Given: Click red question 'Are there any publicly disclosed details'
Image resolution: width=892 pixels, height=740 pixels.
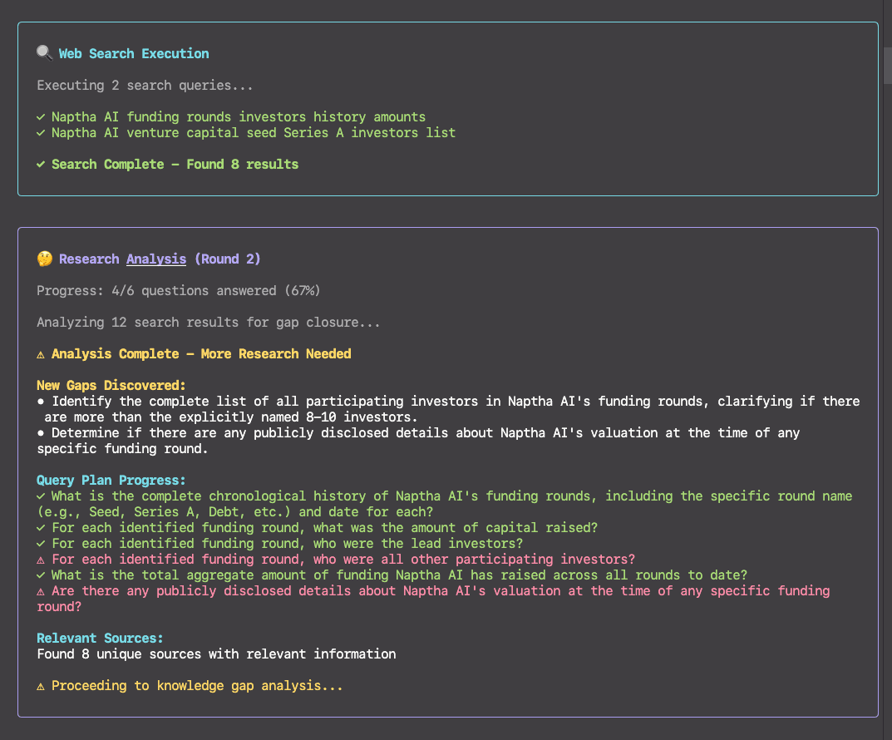Looking at the screenshot, I should coord(433,599).
